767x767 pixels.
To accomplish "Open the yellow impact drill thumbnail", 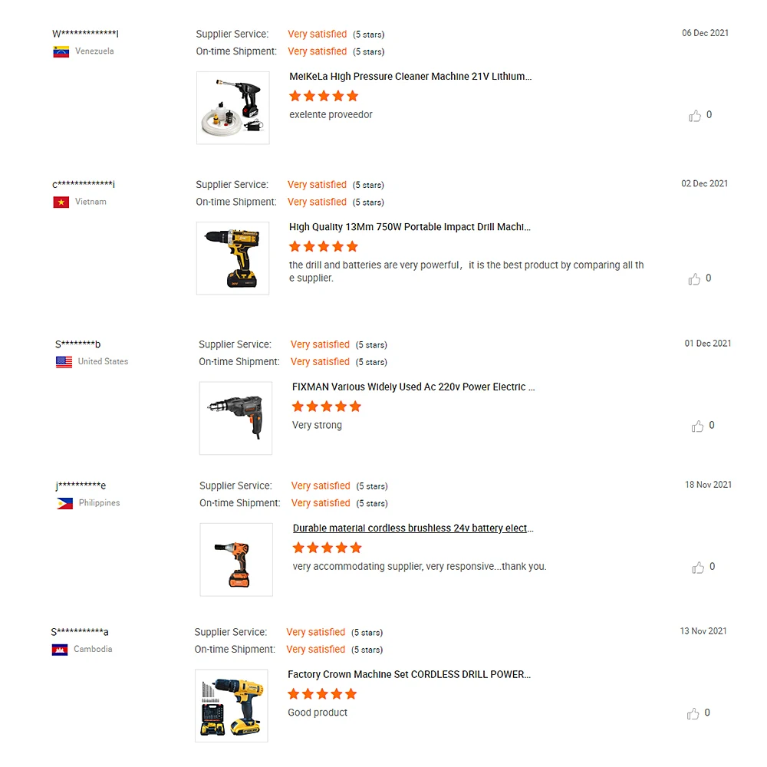I will pos(233,258).
